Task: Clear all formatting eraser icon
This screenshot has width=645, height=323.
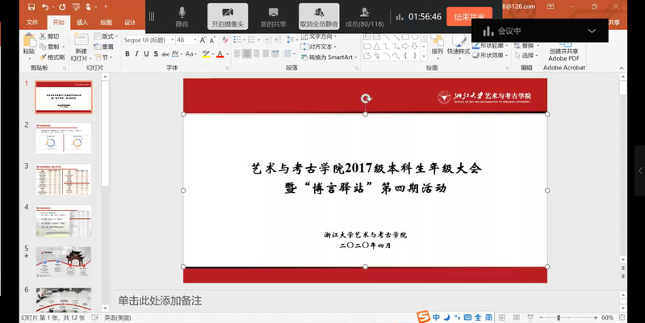Action: click(x=225, y=40)
